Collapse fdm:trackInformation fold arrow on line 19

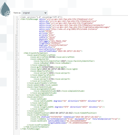click(x=19, y=53)
